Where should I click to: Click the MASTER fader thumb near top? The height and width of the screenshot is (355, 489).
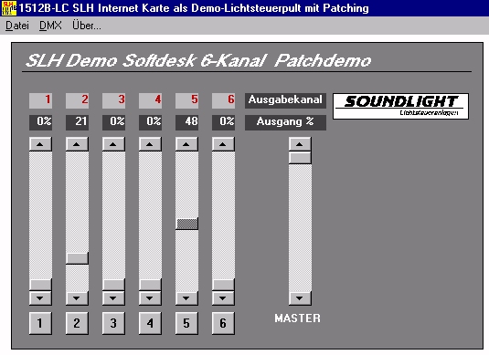300,158
